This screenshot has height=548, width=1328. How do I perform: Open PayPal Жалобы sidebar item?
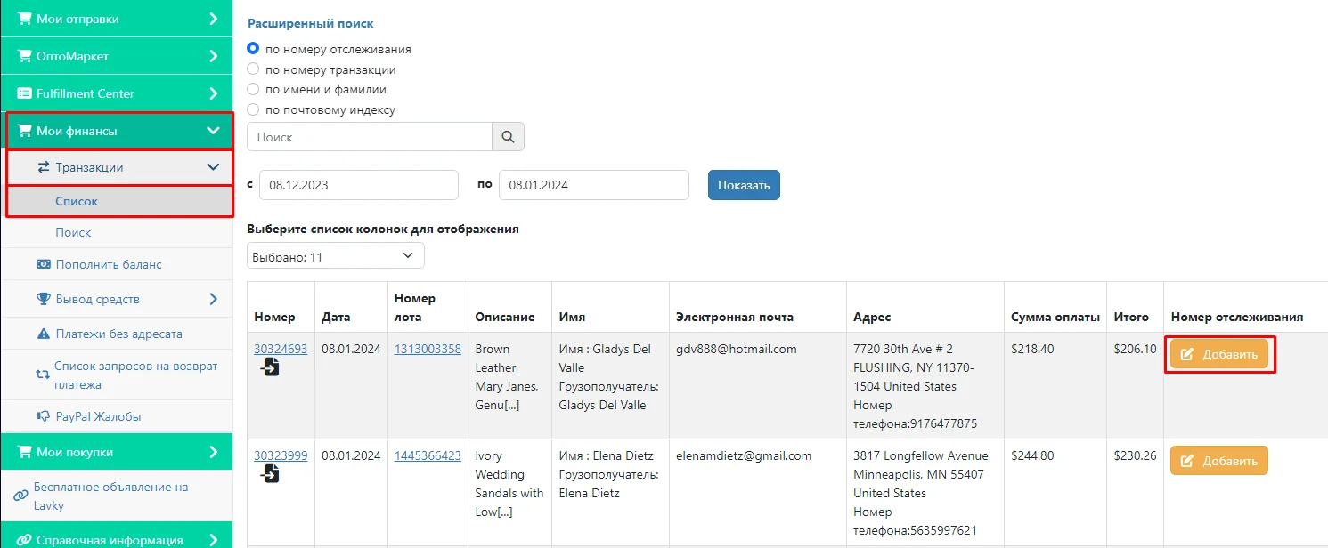click(98, 416)
